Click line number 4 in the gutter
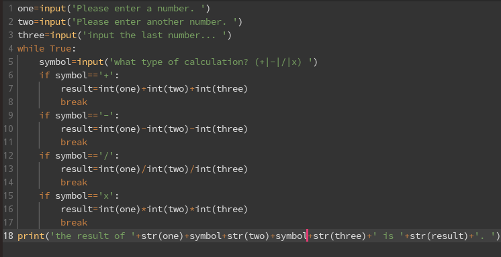Image resolution: width=501 pixels, height=257 pixels. (x=11, y=49)
